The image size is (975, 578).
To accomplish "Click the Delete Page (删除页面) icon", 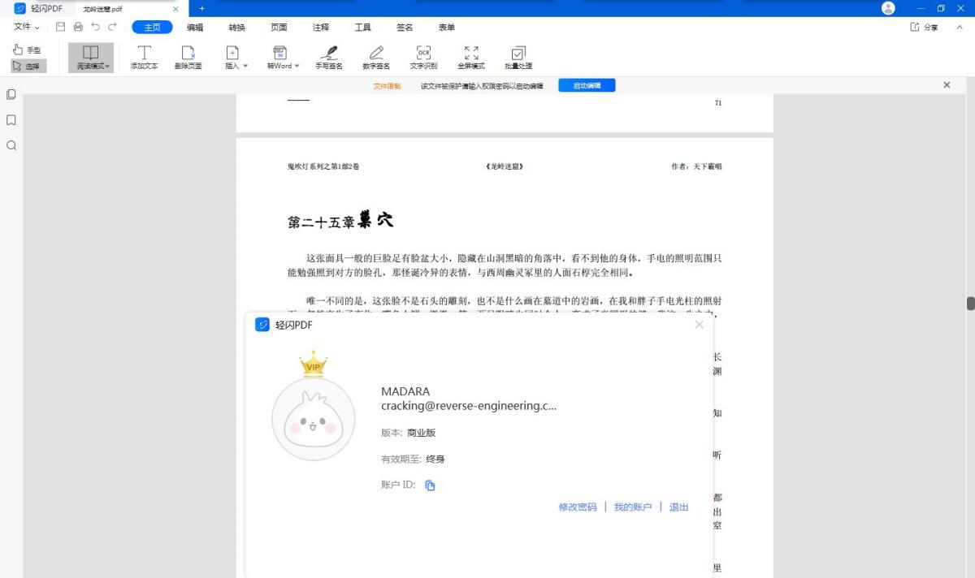I will pyautogui.click(x=188, y=57).
